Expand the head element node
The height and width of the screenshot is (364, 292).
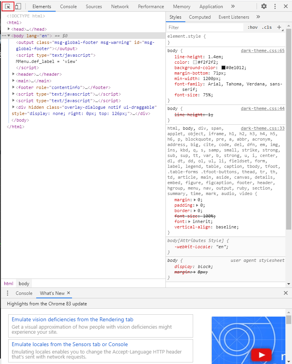[x=9, y=29]
